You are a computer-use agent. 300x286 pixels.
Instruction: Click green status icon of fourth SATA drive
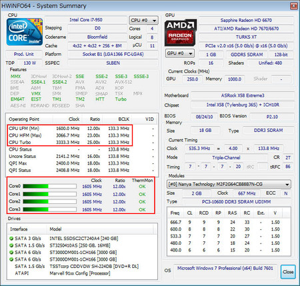(x=11, y=259)
